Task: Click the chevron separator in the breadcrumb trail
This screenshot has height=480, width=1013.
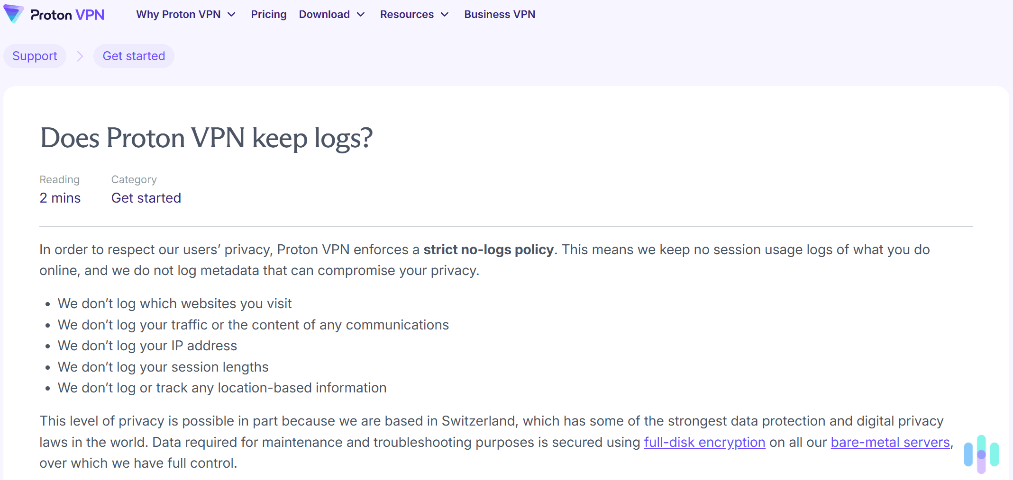Action: [80, 56]
